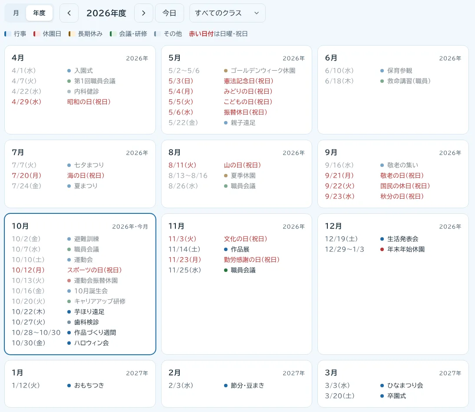Image resolution: width=475 pixels, height=412 pixels.
Task: Open the 4月 month card heading
Action: (18, 58)
